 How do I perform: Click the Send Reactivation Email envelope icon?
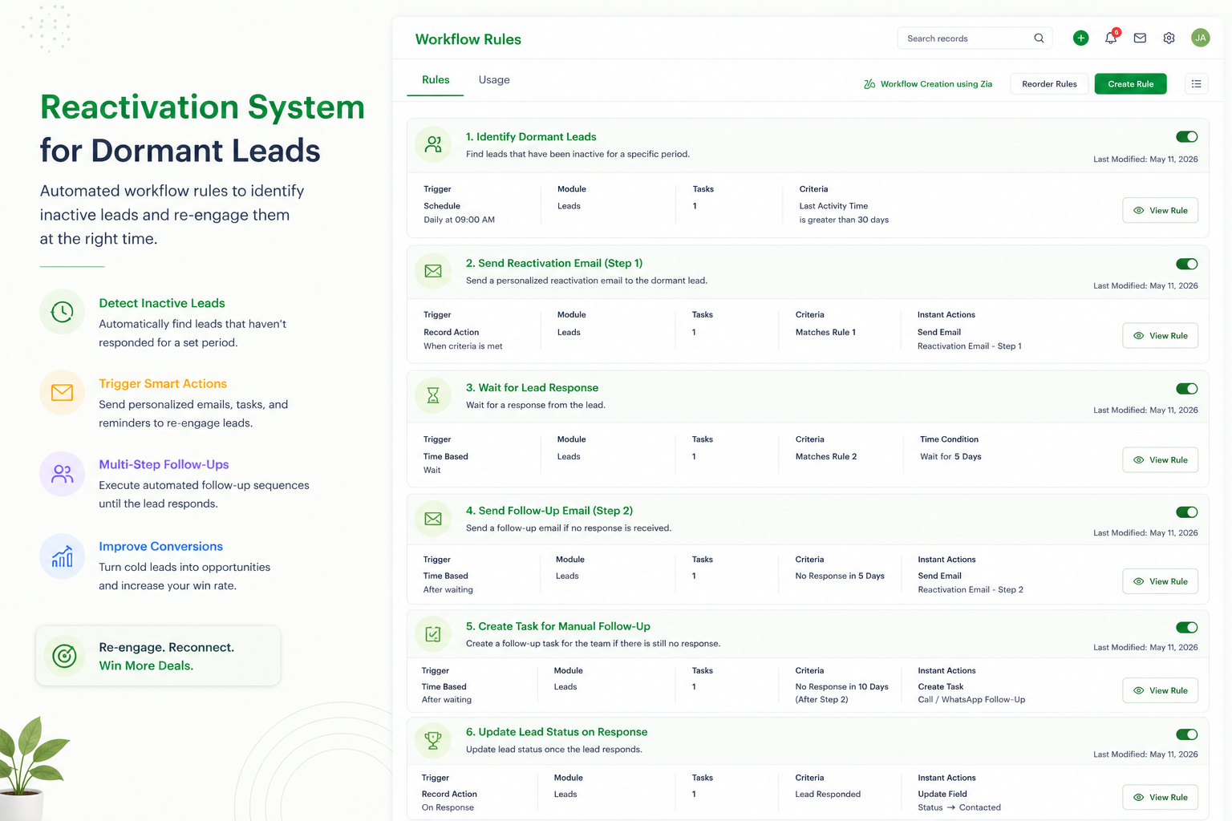tap(433, 271)
